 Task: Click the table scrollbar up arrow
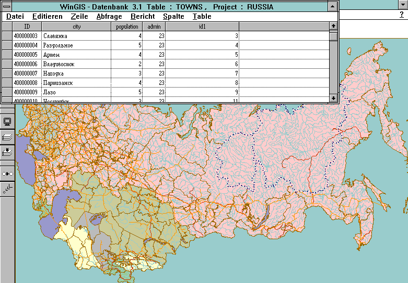point(333,26)
